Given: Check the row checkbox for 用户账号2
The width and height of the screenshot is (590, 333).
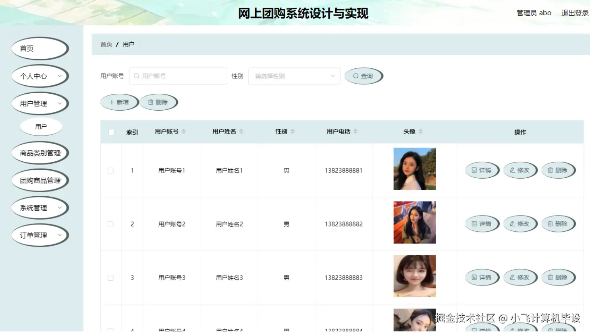Looking at the screenshot, I should [x=110, y=224].
